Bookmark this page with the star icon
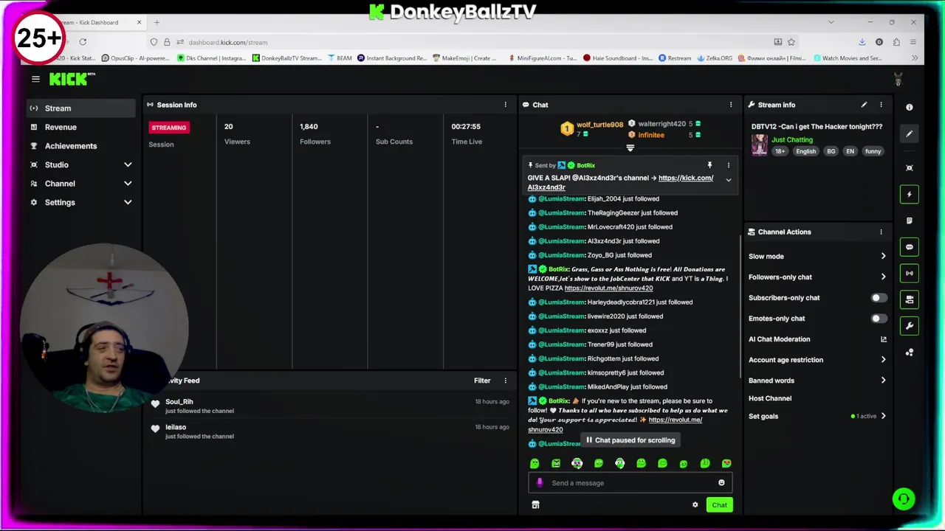This screenshot has height=531, width=945. click(791, 42)
